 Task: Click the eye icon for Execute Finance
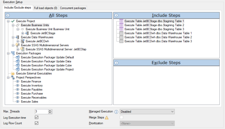pyautogui.click(x=18, y=81)
